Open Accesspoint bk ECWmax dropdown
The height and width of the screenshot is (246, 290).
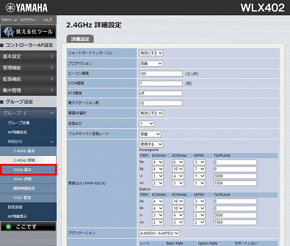pyautogui.click(x=178, y=169)
